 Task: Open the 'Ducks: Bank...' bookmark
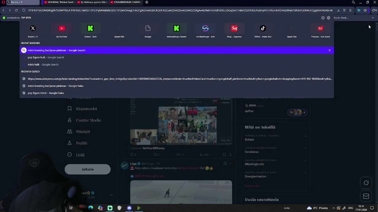coord(341,18)
